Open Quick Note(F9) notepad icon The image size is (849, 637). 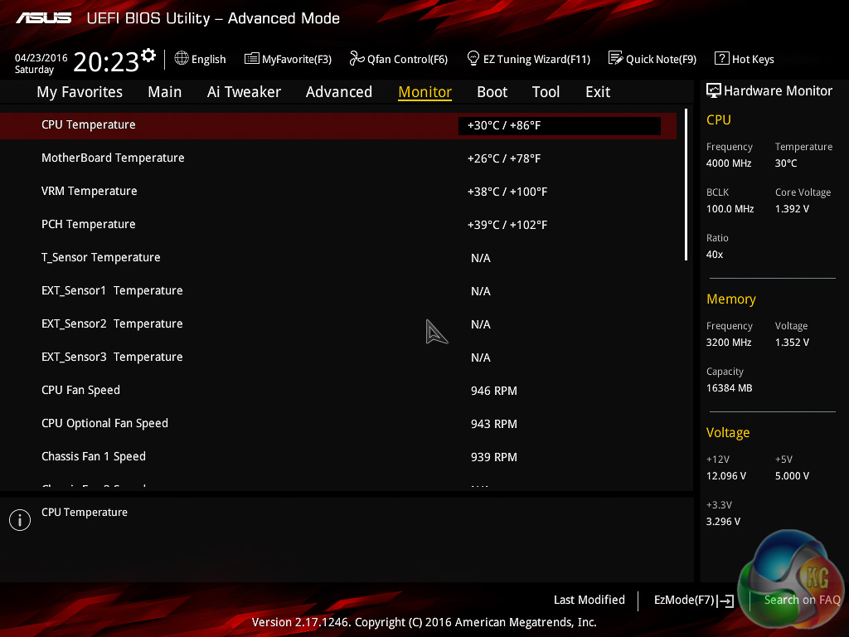coord(615,58)
